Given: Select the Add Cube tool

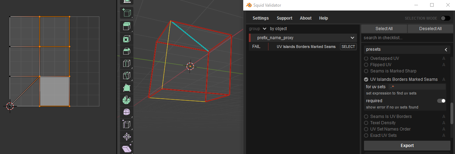Looking at the screenshot, I should pyautogui.click(x=126, y=13).
